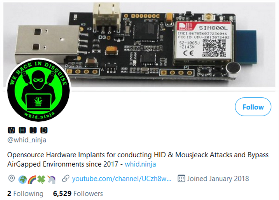Click the chain link icon
279x200 pixels.
[66, 179]
